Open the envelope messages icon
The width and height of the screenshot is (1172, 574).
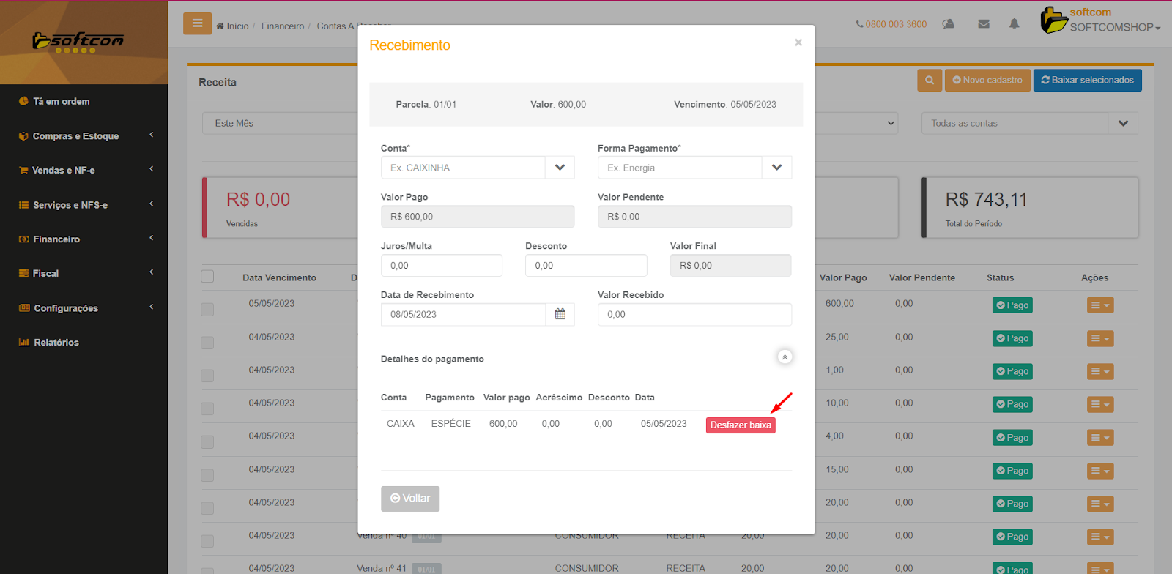coord(984,24)
